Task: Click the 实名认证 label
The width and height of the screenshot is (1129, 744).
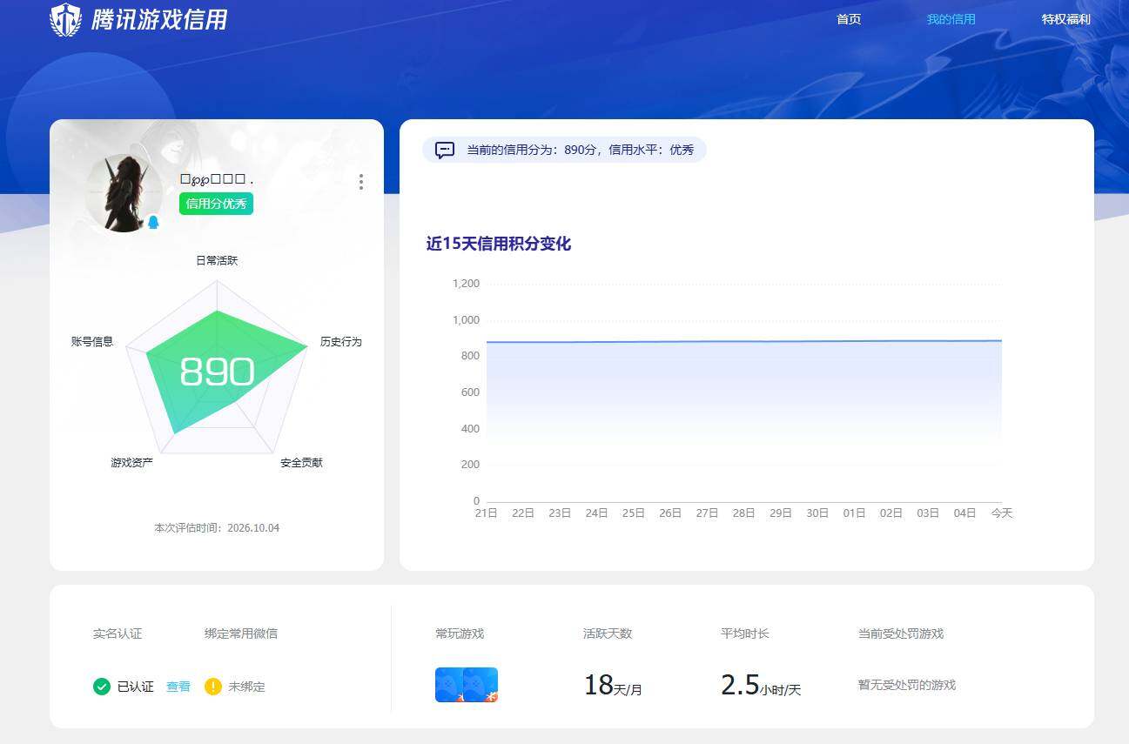Action: (118, 633)
